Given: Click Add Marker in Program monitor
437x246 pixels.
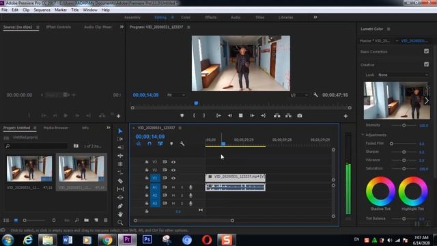Looking at the screenshot, I should (182, 115).
